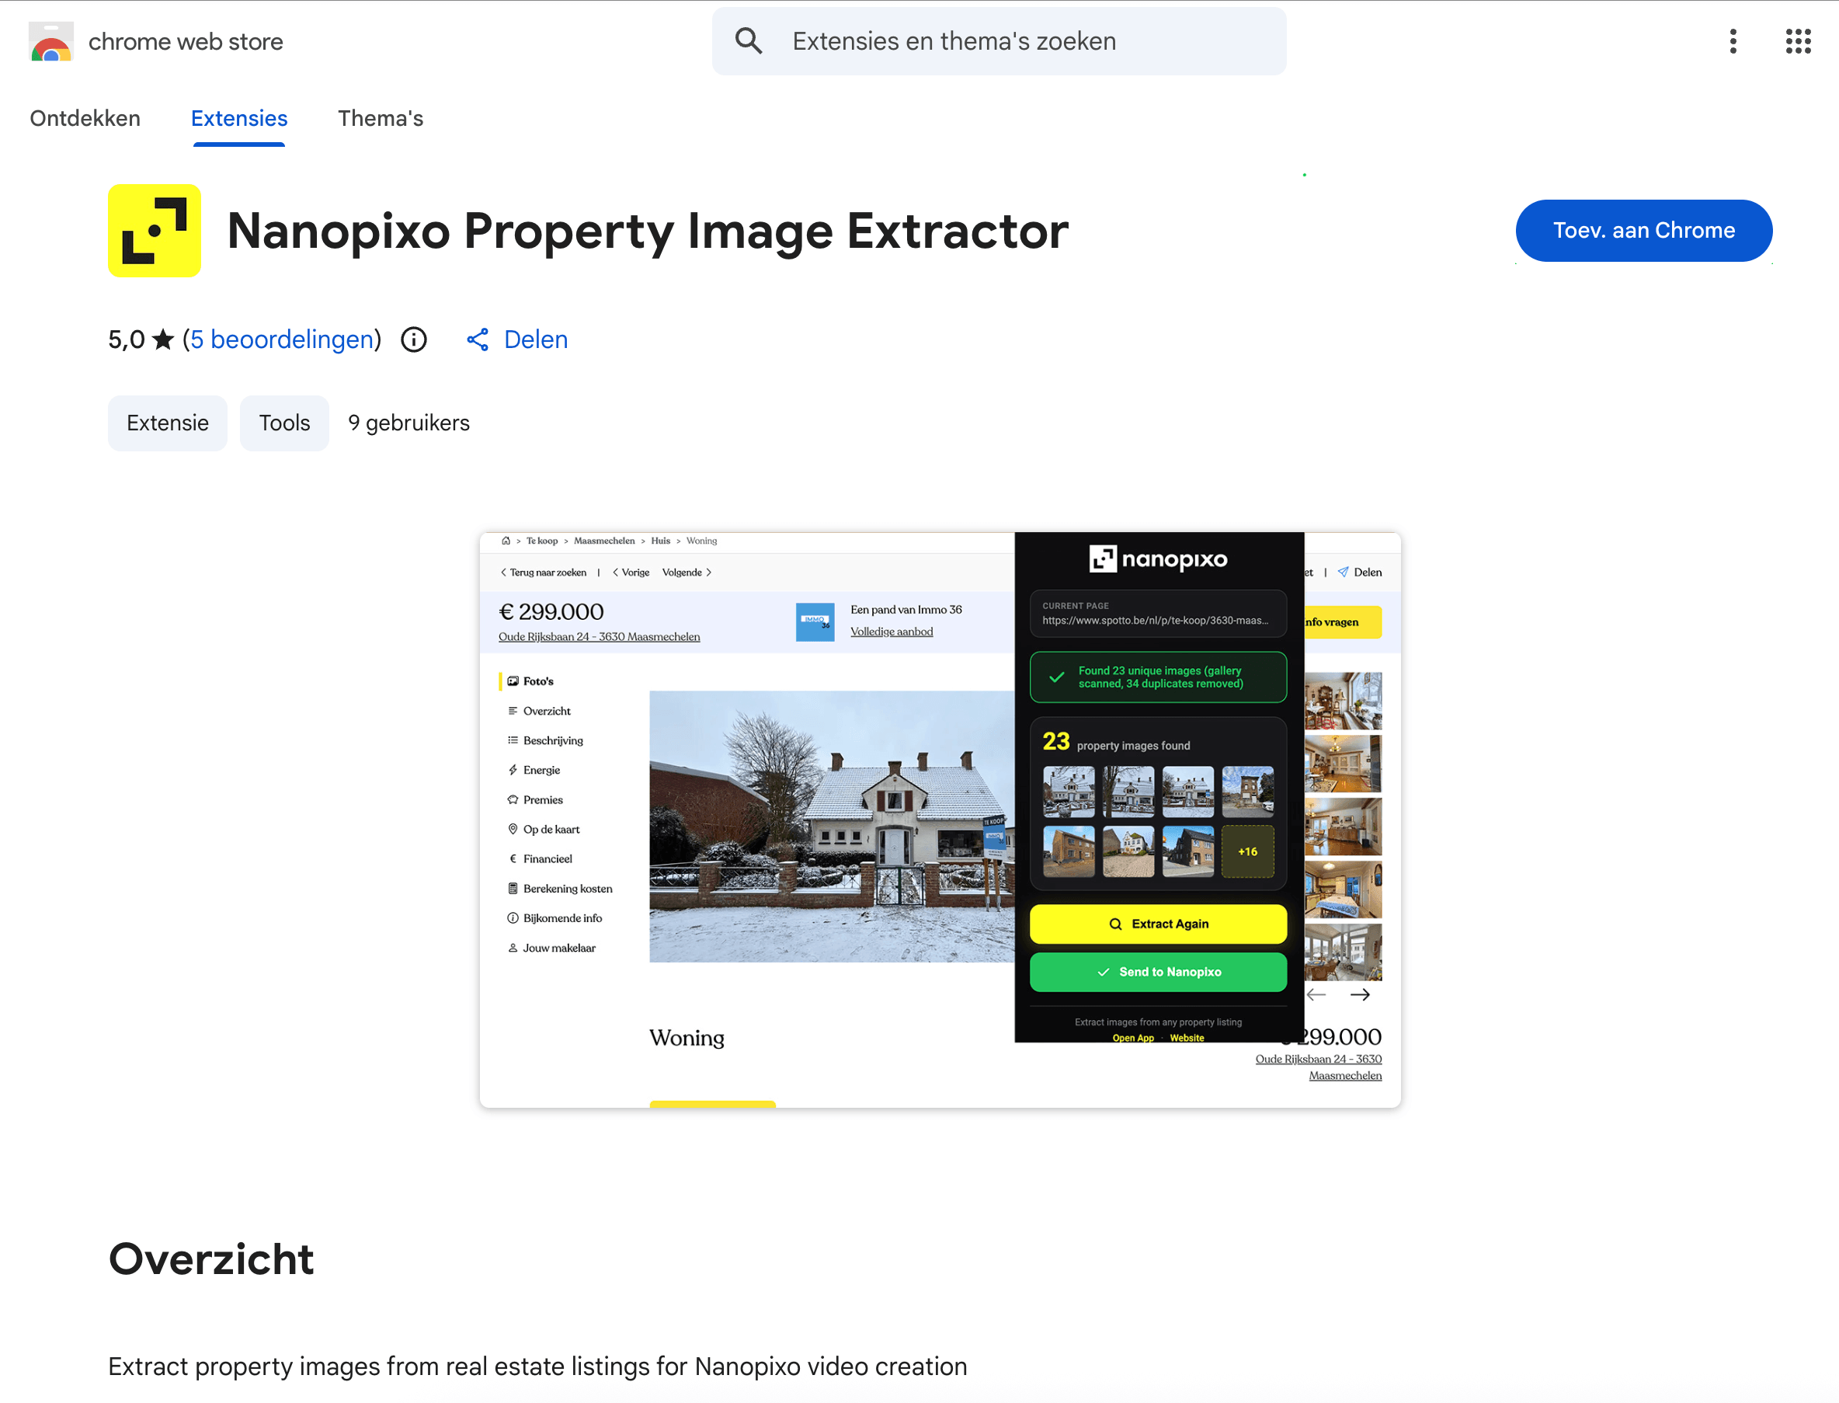Open the 5 beoordelingen link
This screenshot has height=1403, width=1839.
282,340
